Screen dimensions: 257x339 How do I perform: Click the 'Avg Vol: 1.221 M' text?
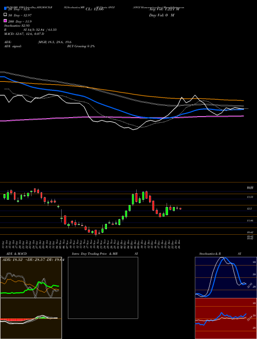[x=164, y=9]
